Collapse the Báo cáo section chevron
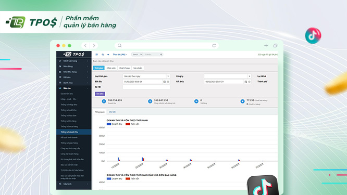Screen dimensions: 347x195 point(88,88)
